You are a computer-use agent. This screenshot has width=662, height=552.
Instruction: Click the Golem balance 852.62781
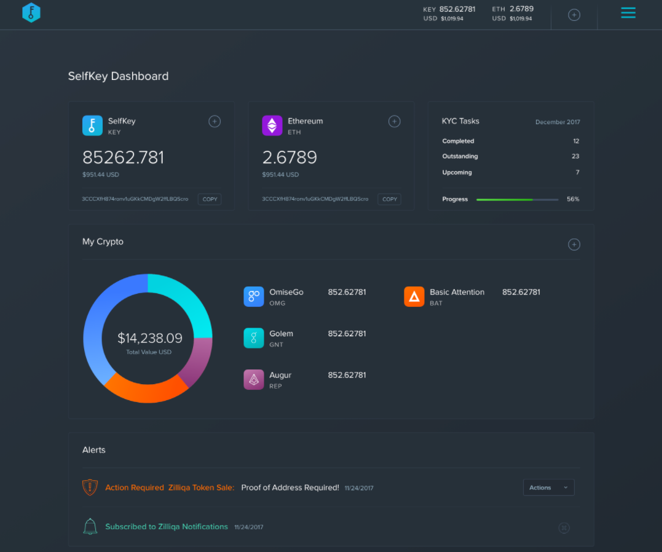347,334
